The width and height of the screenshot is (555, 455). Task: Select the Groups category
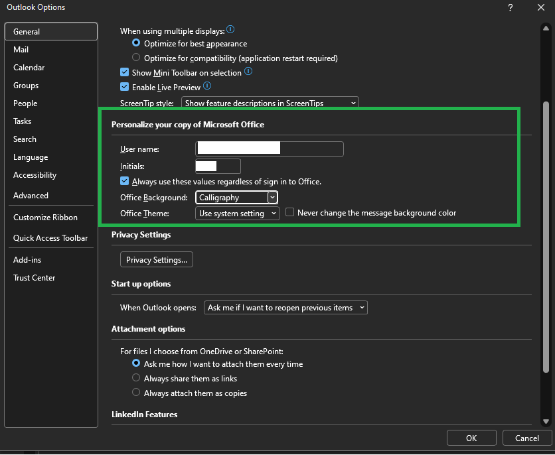tap(51, 86)
